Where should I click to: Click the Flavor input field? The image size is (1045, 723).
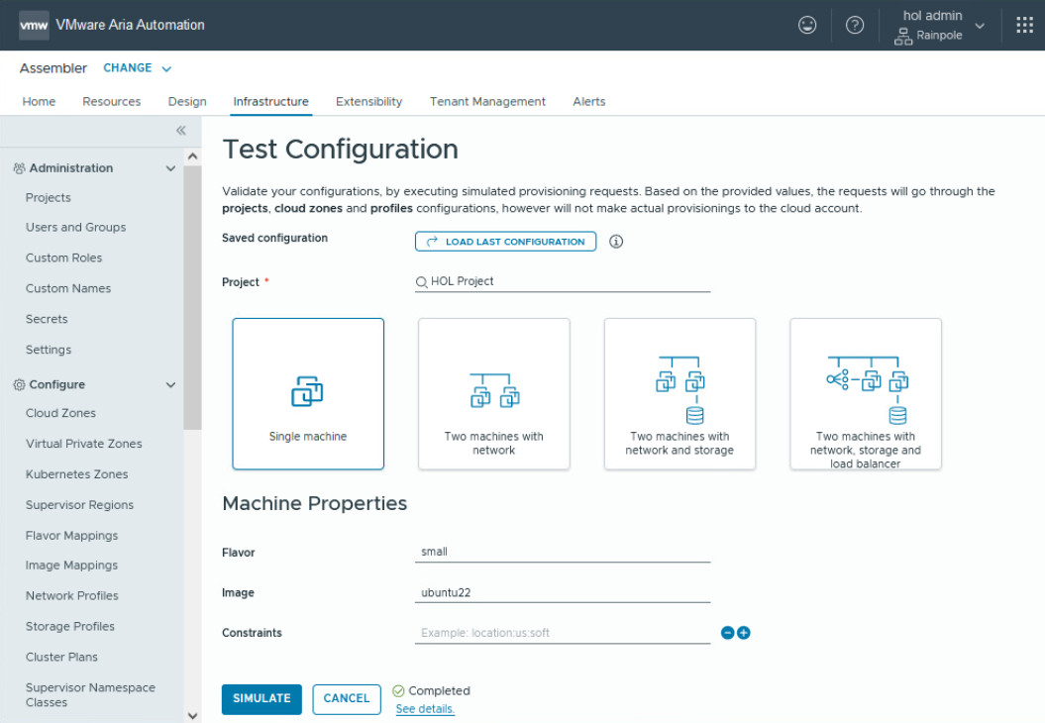[x=563, y=553]
